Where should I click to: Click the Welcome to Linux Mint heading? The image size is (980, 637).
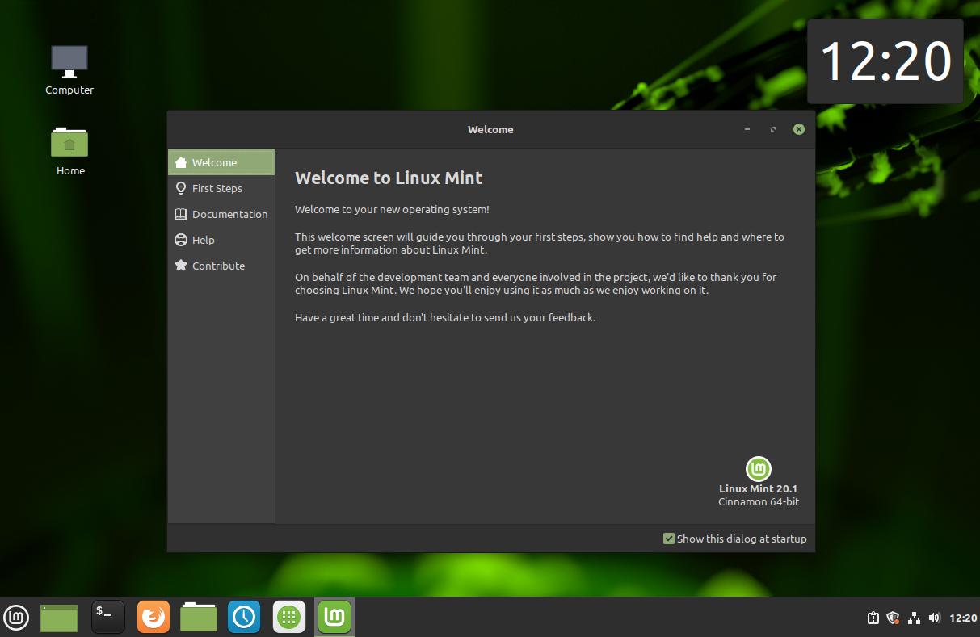(x=389, y=178)
